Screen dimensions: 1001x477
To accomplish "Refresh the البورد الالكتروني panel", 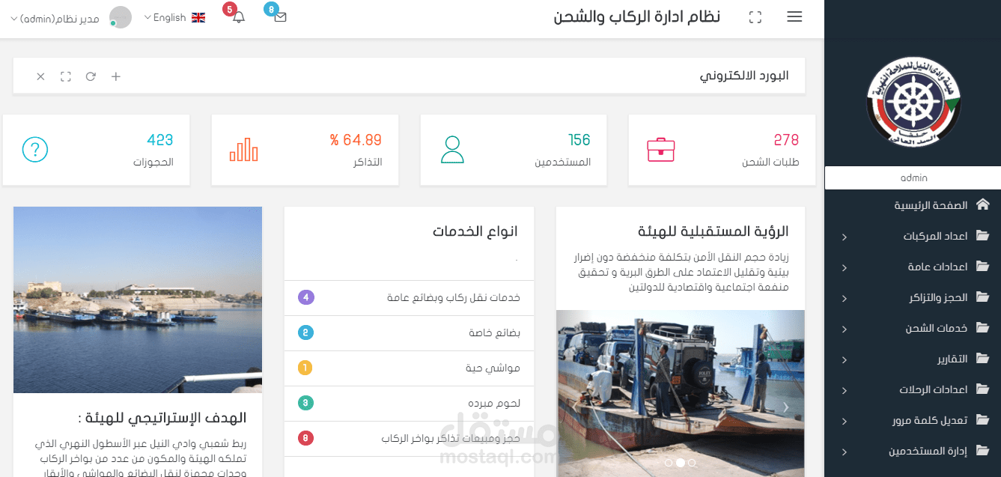I will 91,76.
